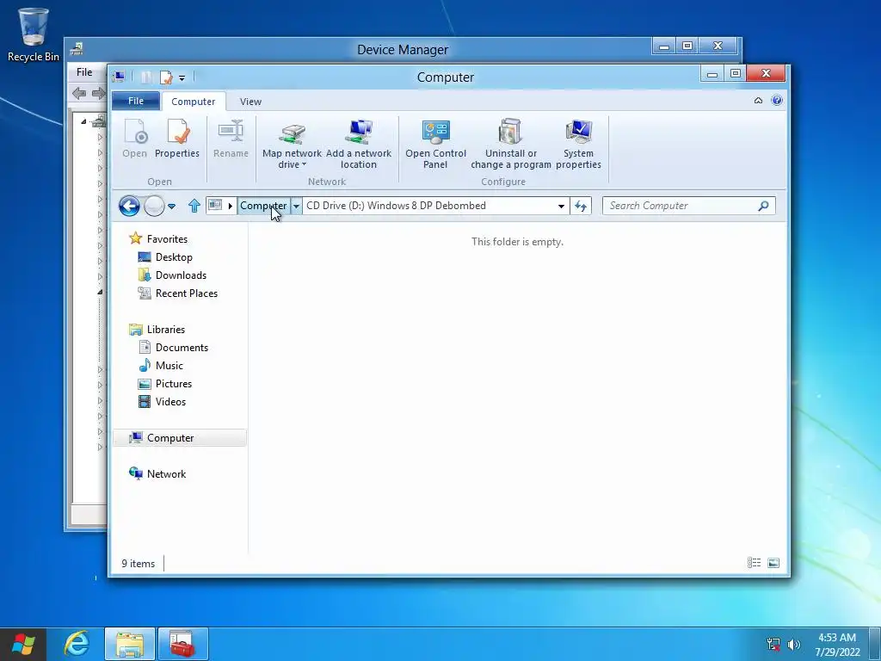The image size is (881, 661).
Task: Click the refresh button beside address bar
Action: 581,206
